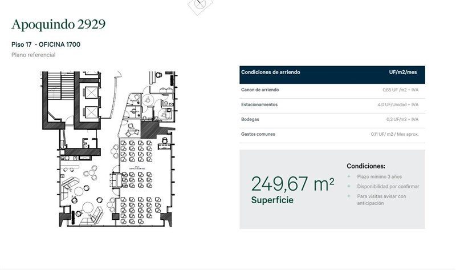Image resolution: width=456 pixels, height=270 pixels.
Task: Click the Condiciones de arriendo header
Action: click(270, 72)
